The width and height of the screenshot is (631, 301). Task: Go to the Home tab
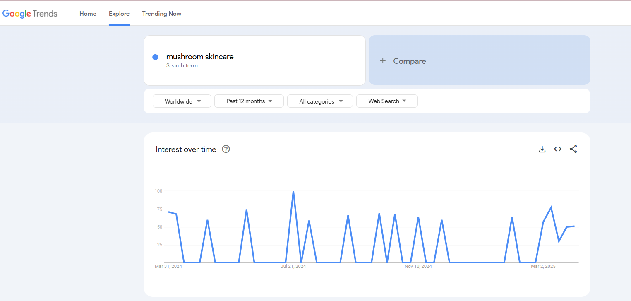click(x=88, y=14)
